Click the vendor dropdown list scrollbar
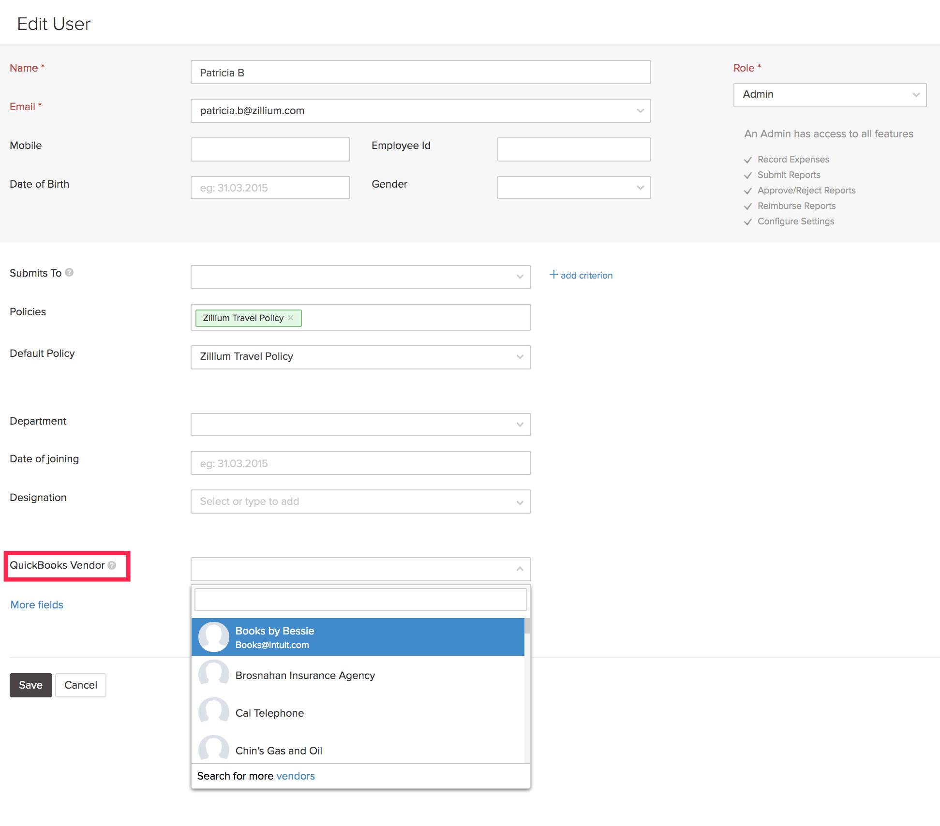The height and width of the screenshot is (826, 940). (527, 626)
